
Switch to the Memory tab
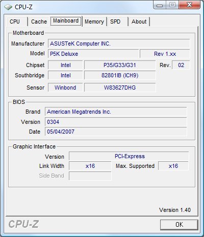[x=94, y=21]
